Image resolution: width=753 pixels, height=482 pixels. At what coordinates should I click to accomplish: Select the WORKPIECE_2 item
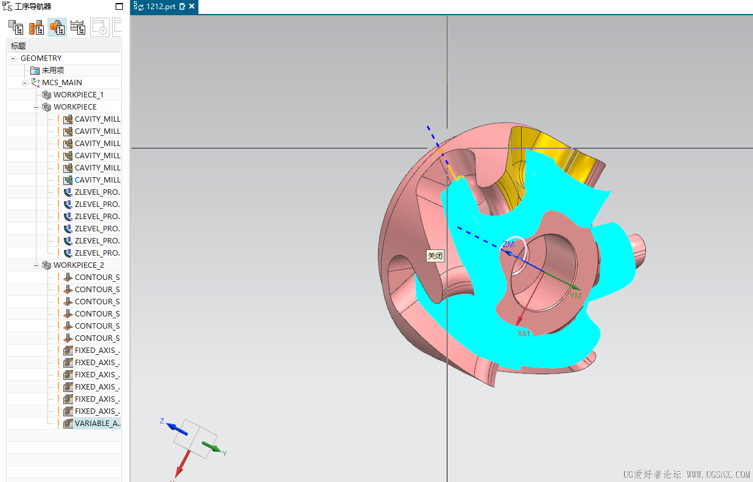[79, 265]
